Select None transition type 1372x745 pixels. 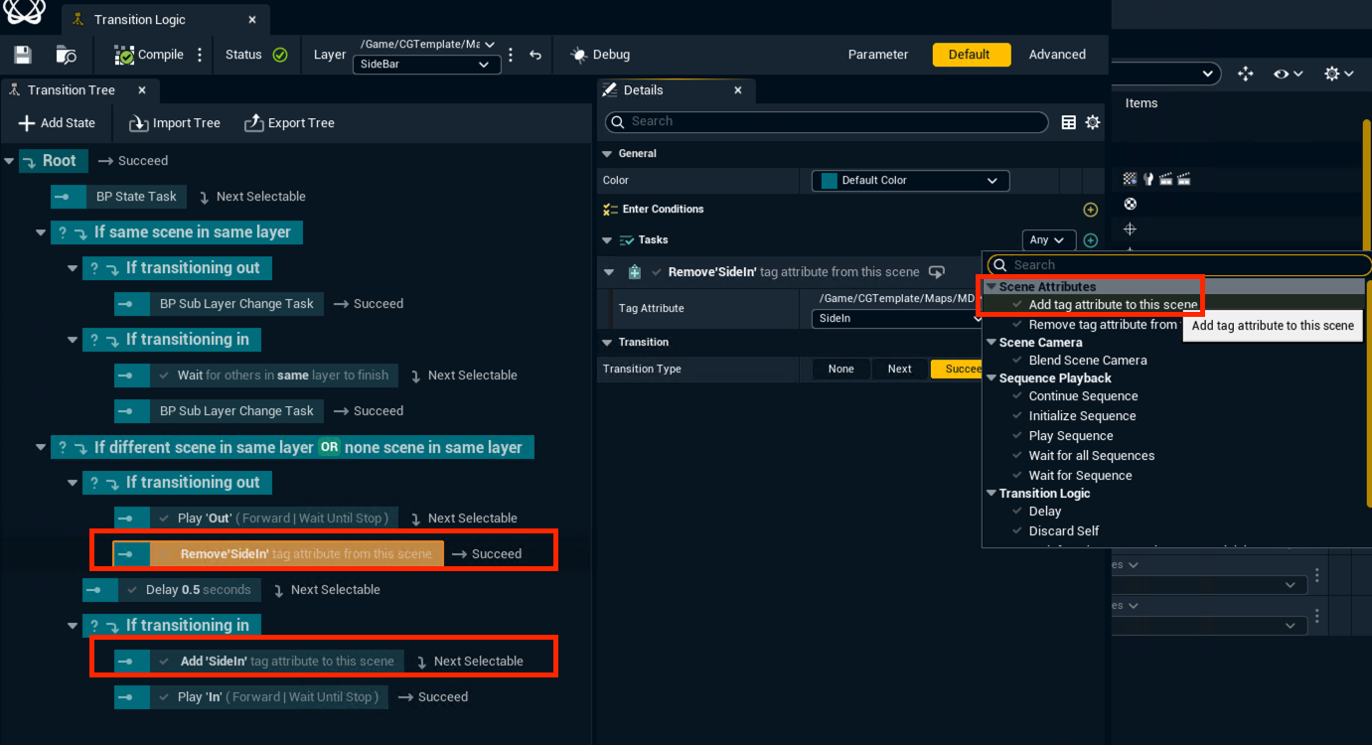click(x=840, y=369)
